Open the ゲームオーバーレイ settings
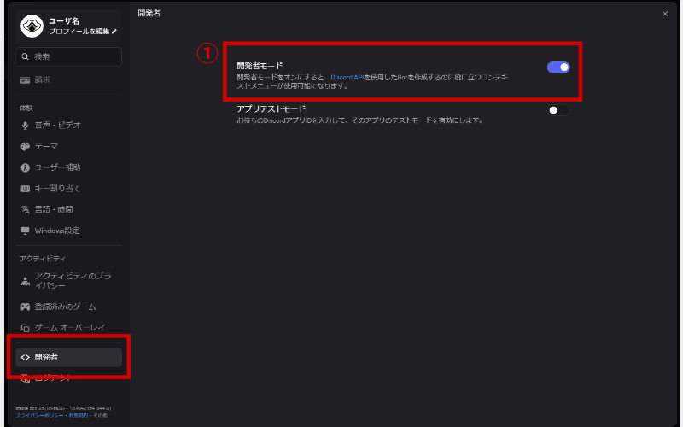 click(68, 328)
